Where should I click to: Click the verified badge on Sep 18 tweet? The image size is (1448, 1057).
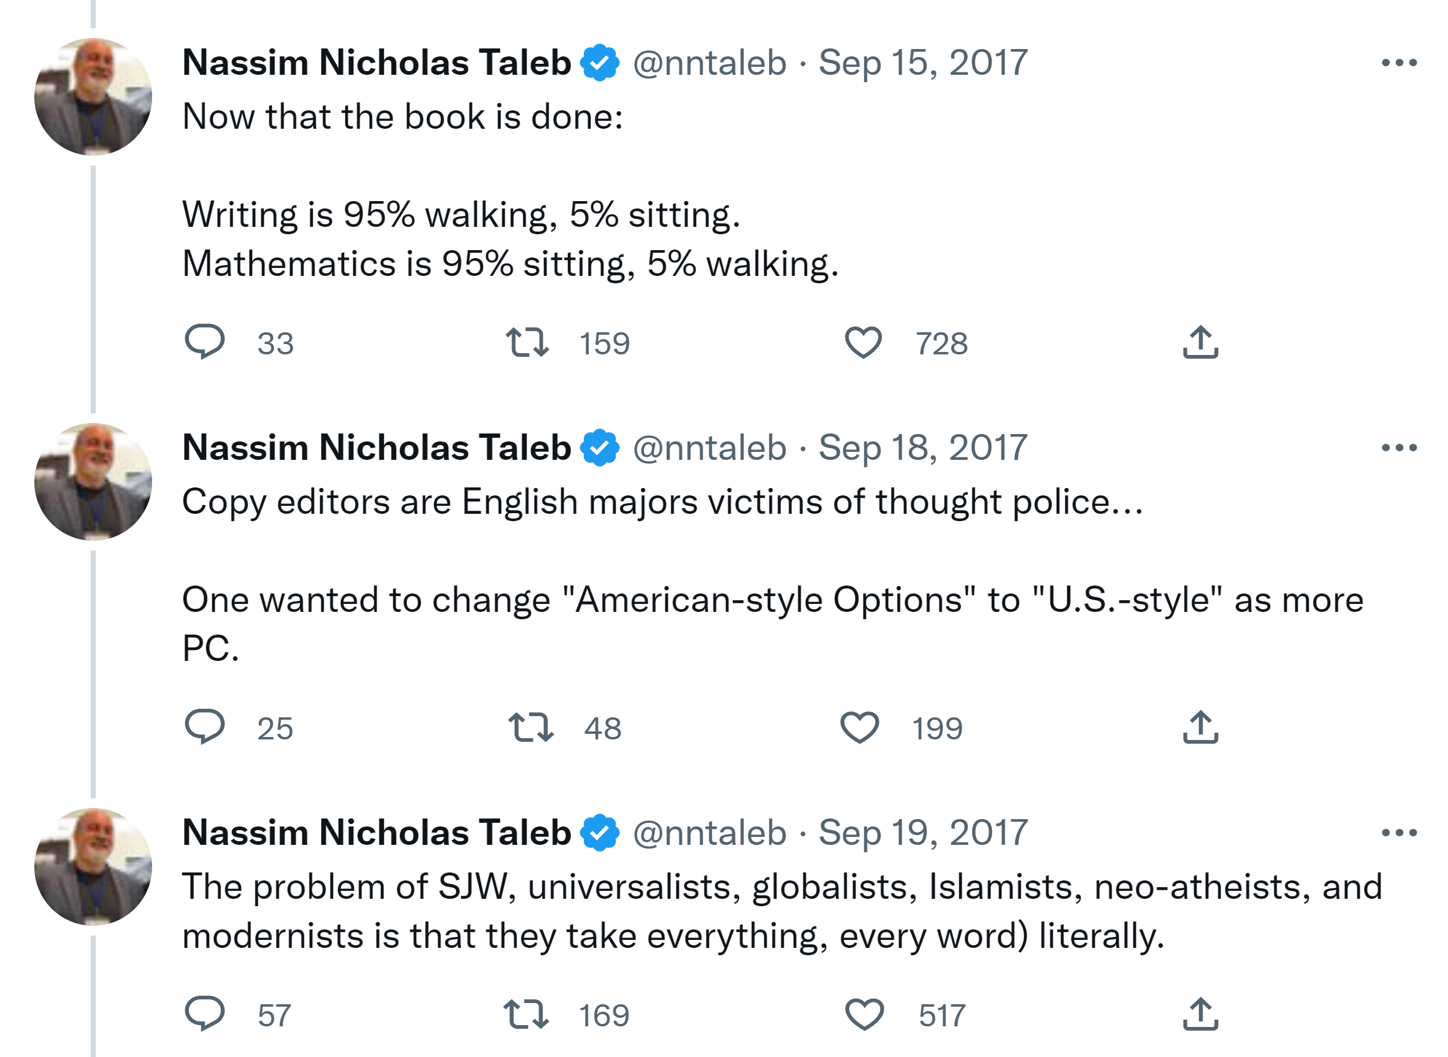600,448
